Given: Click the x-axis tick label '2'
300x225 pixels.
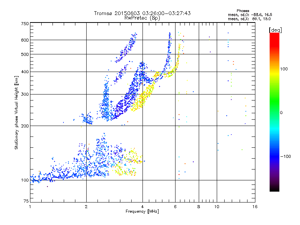Looking at the screenshot, I should 86,207.
